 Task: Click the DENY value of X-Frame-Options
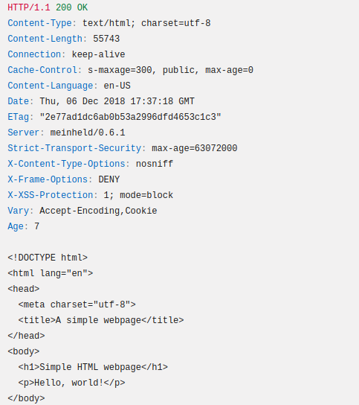point(109,179)
